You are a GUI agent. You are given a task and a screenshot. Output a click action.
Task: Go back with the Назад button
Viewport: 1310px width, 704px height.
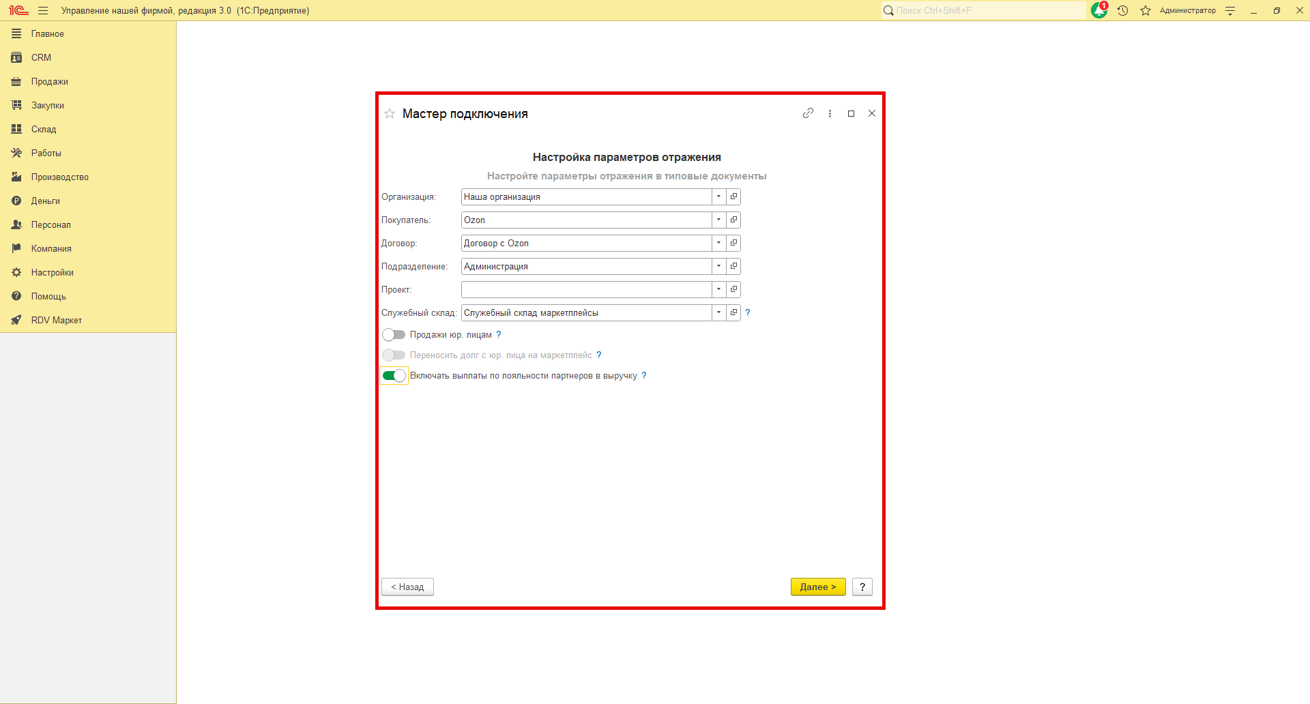(407, 587)
